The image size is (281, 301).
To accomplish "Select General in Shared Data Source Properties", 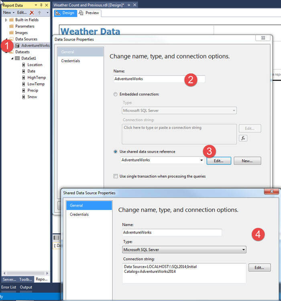I will 89,205.
